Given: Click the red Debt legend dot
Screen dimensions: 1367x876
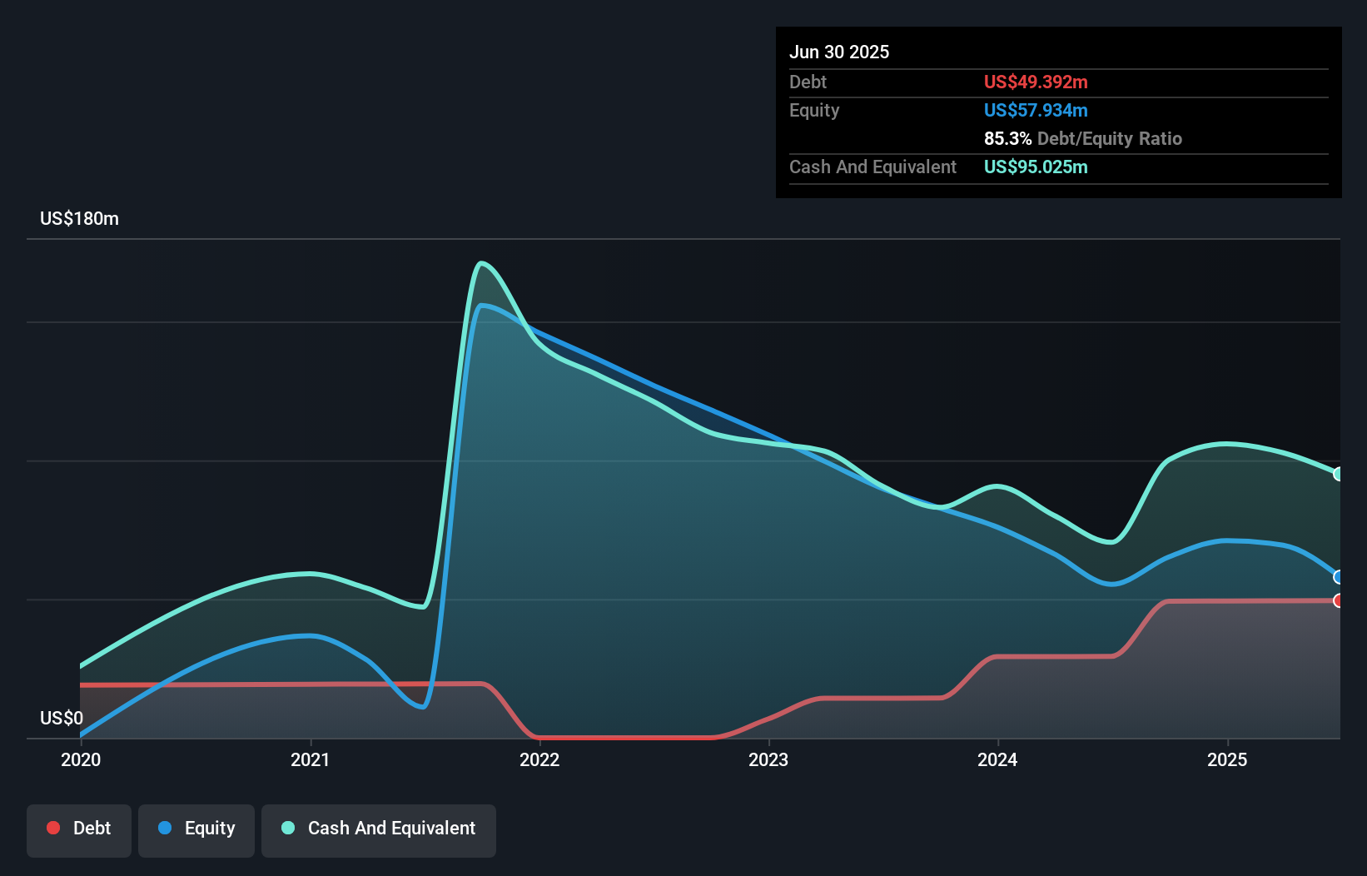Looking at the screenshot, I should coord(52,828).
